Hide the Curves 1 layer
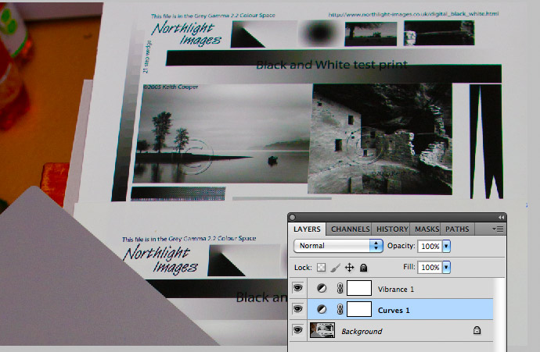Viewport: 540px width, 352px height. [x=298, y=309]
